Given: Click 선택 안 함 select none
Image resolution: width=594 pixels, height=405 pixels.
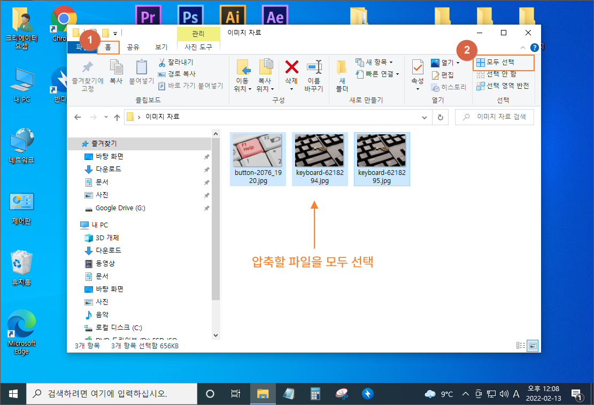Looking at the screenshot, I should coord(497,74).
